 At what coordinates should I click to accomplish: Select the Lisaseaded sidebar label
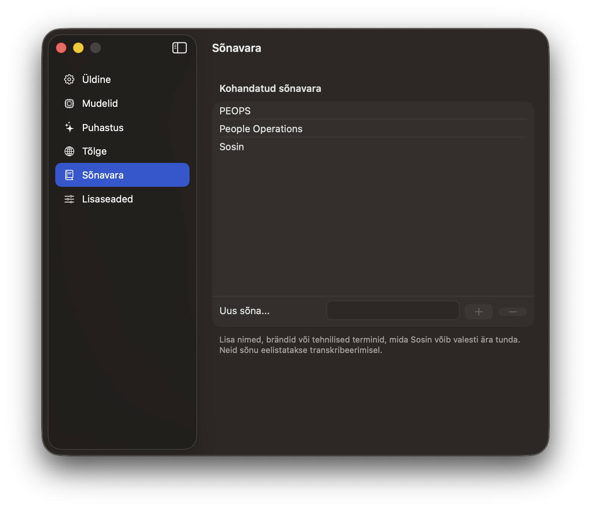(107, 199)
